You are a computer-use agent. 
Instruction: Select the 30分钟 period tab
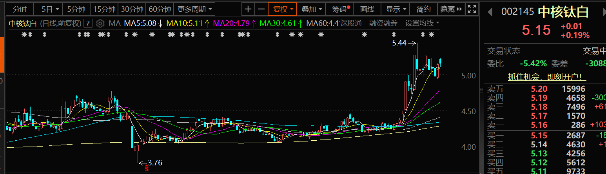131,9
